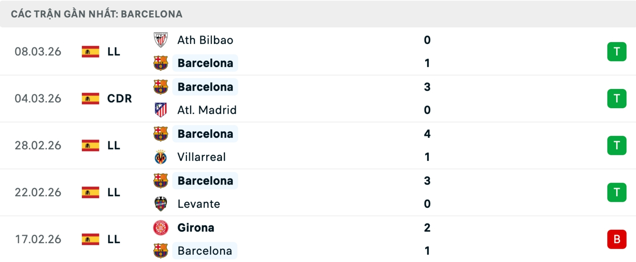The image size is (636, 262).
Task: Select the Villarreal club crest
Action: (x=161, y=157)
